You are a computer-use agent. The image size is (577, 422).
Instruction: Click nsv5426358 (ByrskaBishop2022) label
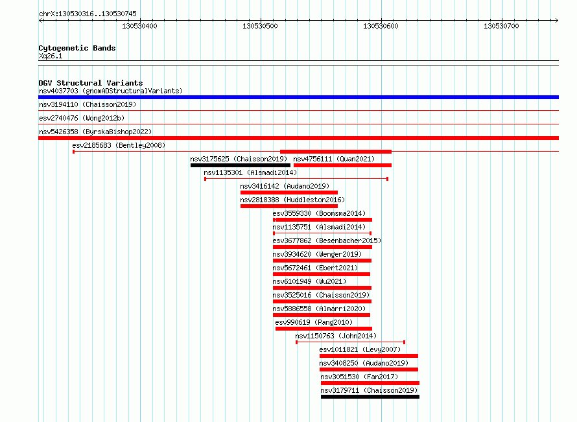[95, 132]
